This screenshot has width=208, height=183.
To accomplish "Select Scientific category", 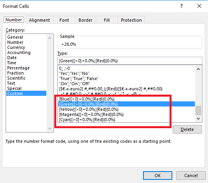I will point(27,78).
